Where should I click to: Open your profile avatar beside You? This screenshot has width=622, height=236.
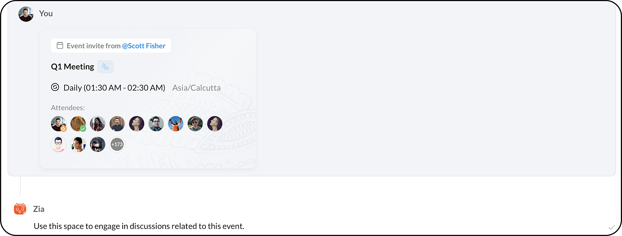26,14
